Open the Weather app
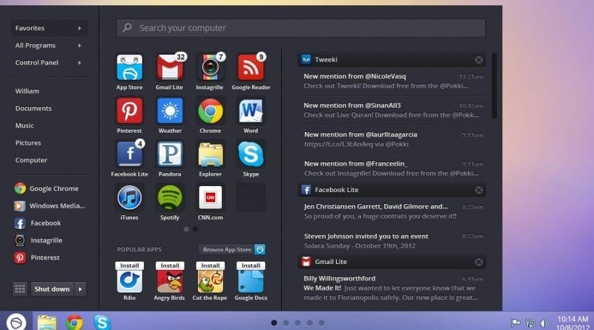 (170, 111)
